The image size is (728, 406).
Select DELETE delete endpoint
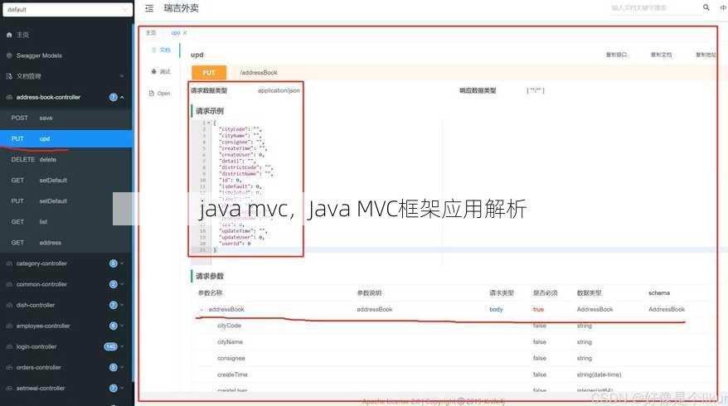66,159
